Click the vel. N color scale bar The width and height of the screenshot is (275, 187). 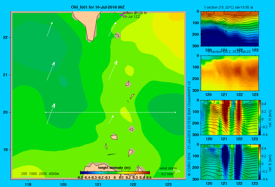(x=260, y=117)
